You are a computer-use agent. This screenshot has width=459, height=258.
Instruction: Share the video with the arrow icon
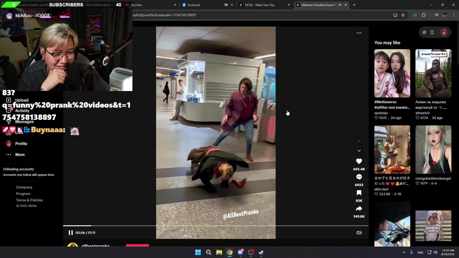tap(359, 209)
